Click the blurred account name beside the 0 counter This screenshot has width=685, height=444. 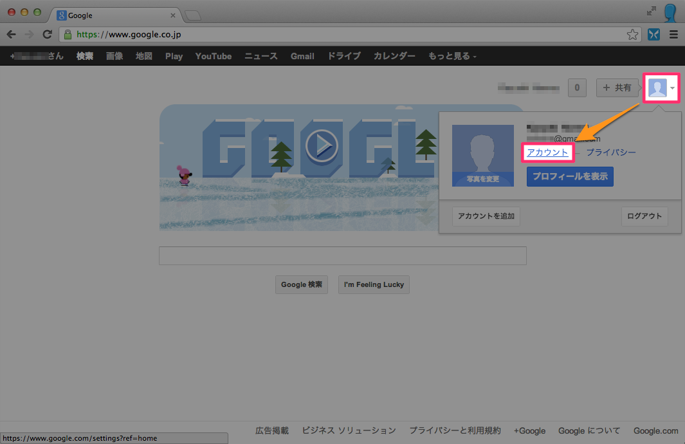(529, 88)
